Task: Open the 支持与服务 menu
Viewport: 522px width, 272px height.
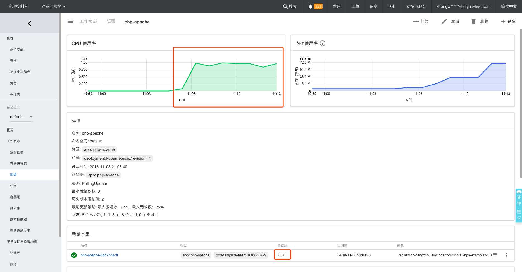Action: pyautogui.click(x=416, y=6)
